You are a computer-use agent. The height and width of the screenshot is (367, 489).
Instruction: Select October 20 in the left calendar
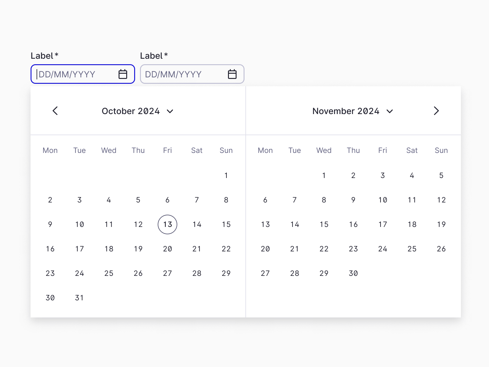point(167,249)
